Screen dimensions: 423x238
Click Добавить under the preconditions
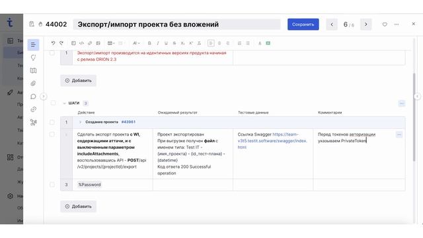[x=78, y=81]
